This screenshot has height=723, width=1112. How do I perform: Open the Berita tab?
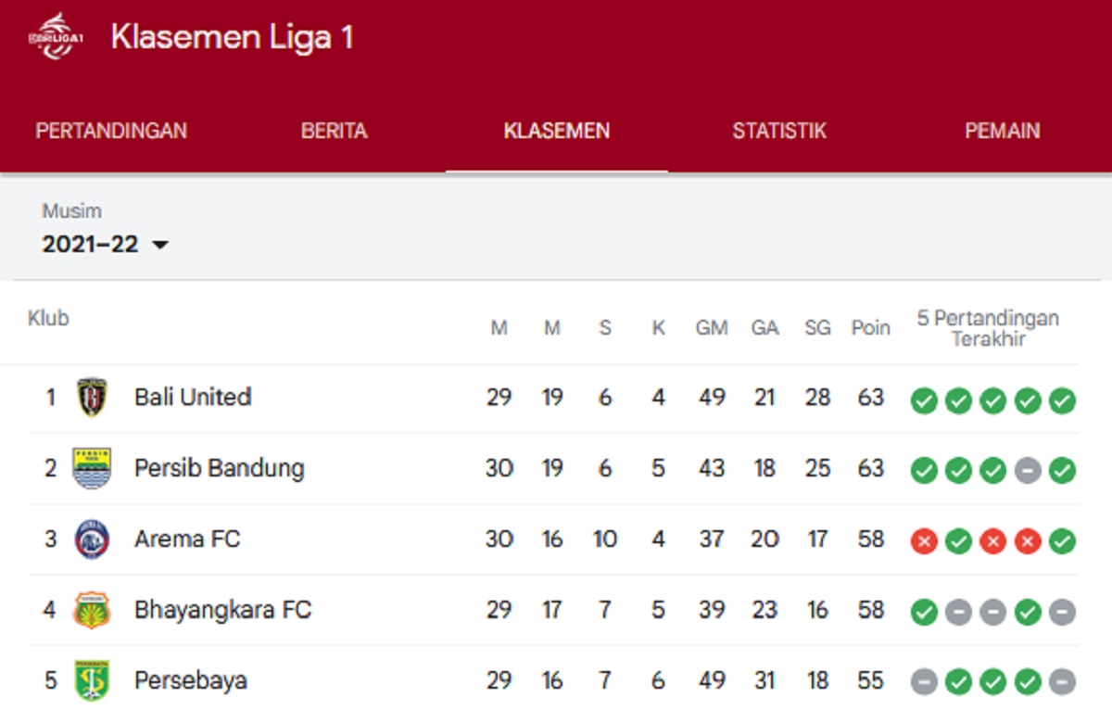coord(335,131)
